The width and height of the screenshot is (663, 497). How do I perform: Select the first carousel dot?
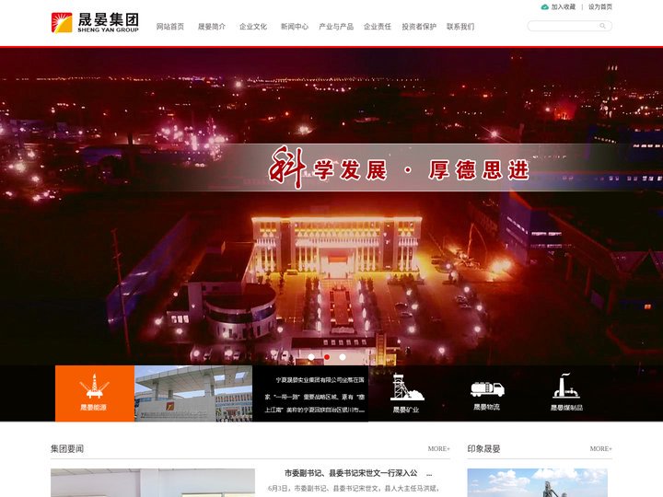pos(311,357)
